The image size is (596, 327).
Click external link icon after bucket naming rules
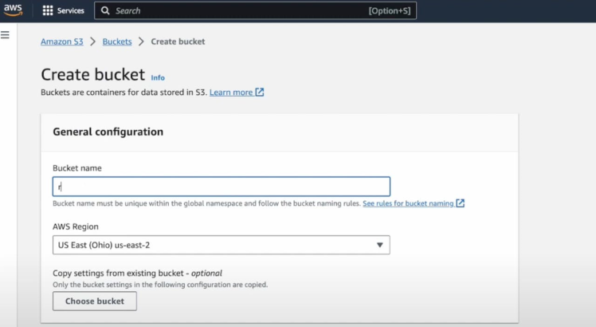(x=461, y=203)
